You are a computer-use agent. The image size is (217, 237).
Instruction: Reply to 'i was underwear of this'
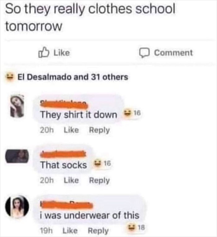[x=98, y=231]
